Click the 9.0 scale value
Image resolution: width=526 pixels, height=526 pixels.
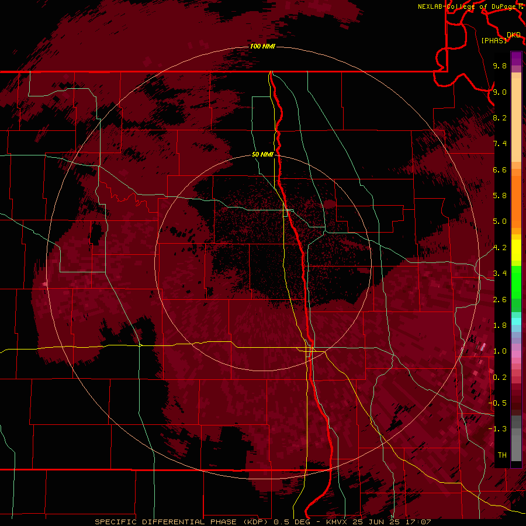tap(500, 92)
